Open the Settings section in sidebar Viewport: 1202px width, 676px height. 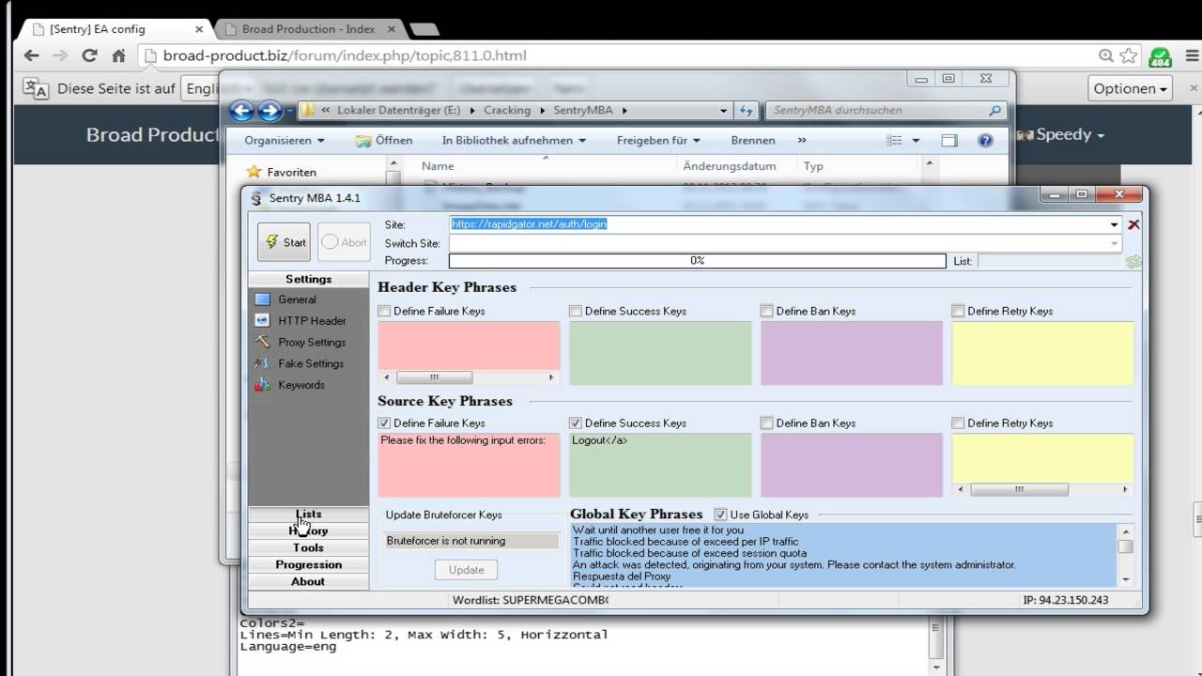308,279
